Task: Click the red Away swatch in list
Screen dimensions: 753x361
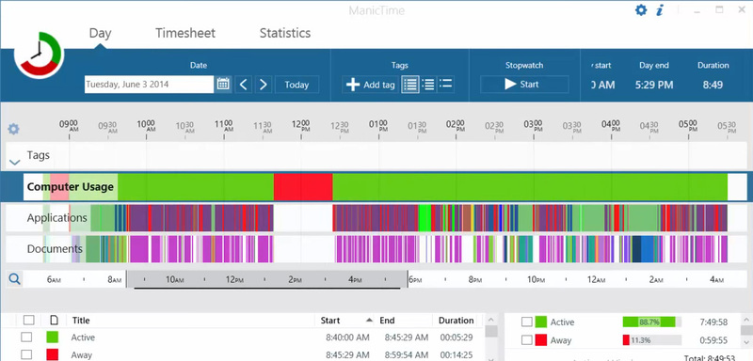Action: (x=53, y=354)
